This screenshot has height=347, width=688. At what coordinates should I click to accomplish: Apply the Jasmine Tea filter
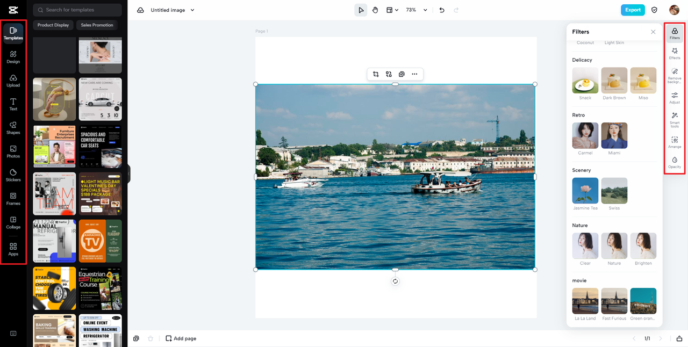point(585,191)
